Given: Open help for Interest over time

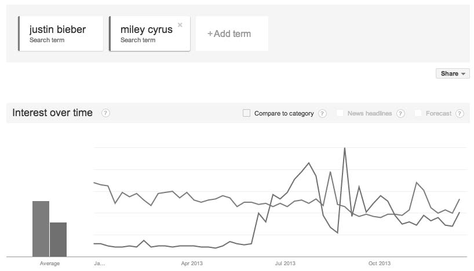Looking at the screenshot, I should point(105,113).
